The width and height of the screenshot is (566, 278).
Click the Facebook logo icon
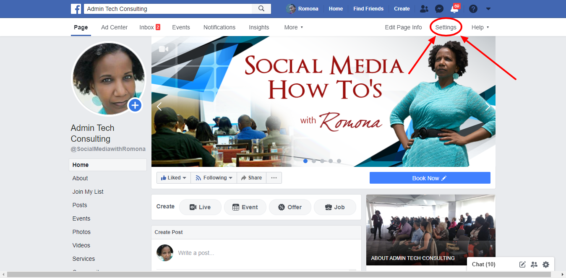[x=76, y=8]
